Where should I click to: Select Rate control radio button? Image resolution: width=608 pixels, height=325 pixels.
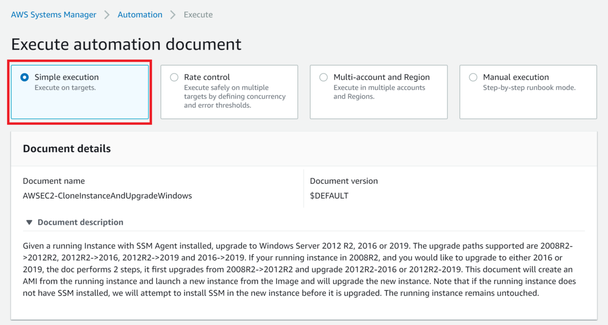click(174, 77)
